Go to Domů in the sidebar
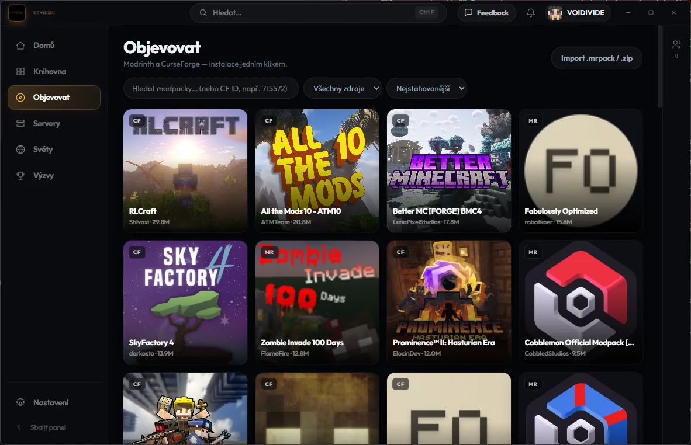The height and width of the screenshot is (445, 691). 54,46
